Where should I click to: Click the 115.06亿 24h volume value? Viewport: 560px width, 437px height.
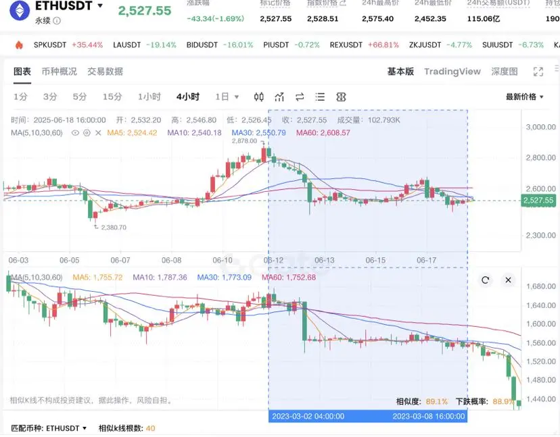coord(484,18)
